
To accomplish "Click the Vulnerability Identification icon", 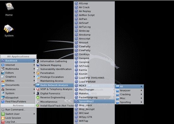I will 38,69.
